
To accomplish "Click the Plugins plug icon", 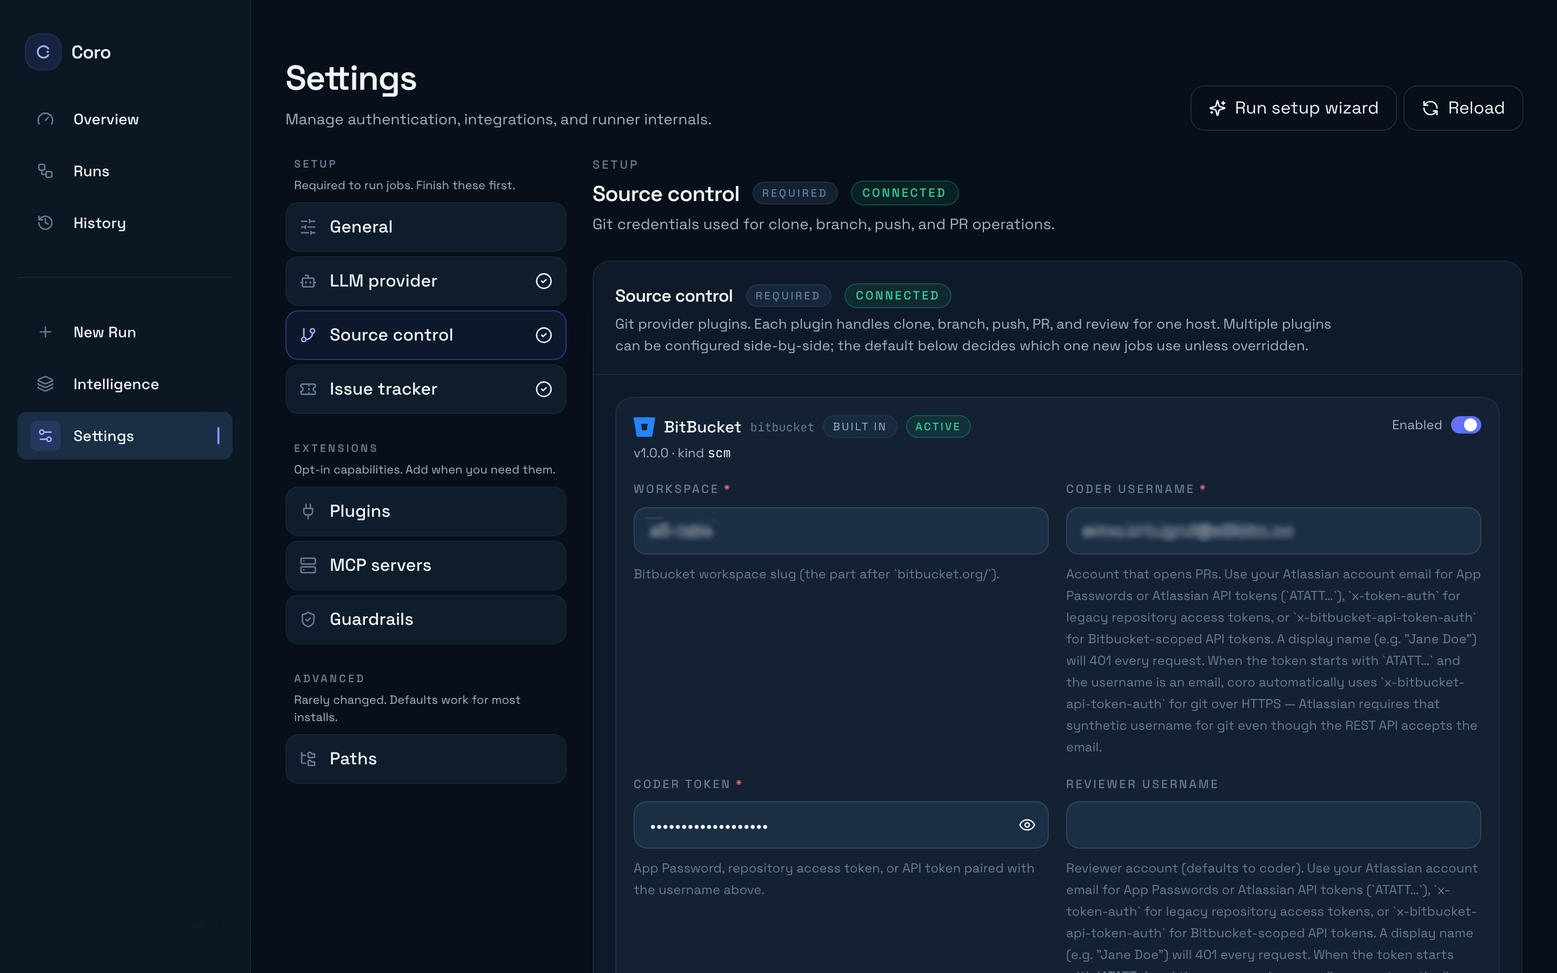I will coord(308,511).
